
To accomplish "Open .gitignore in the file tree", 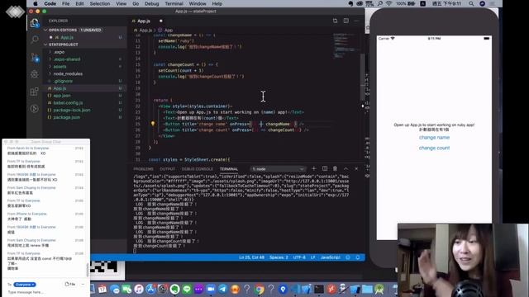I will (84, 81).
